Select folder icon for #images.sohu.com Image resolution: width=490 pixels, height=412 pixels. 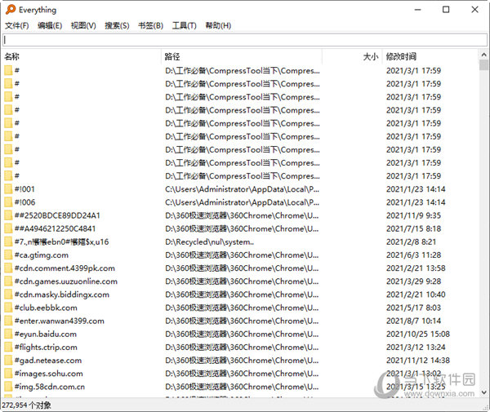click(8, 374)
